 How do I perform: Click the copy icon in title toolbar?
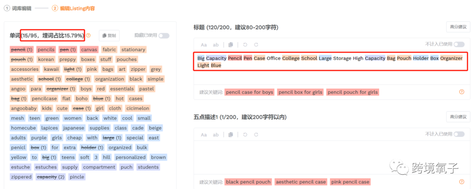pos(231,45)
